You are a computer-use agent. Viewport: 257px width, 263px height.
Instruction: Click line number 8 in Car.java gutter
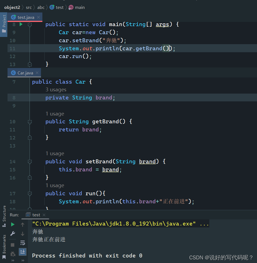14,98
